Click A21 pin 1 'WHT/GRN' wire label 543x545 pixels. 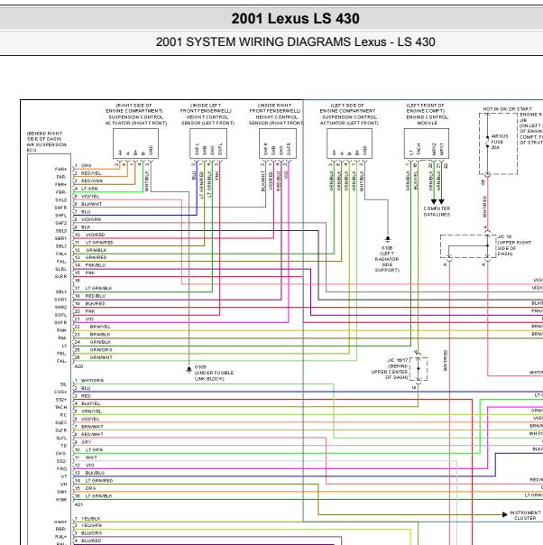pos(92,381)
